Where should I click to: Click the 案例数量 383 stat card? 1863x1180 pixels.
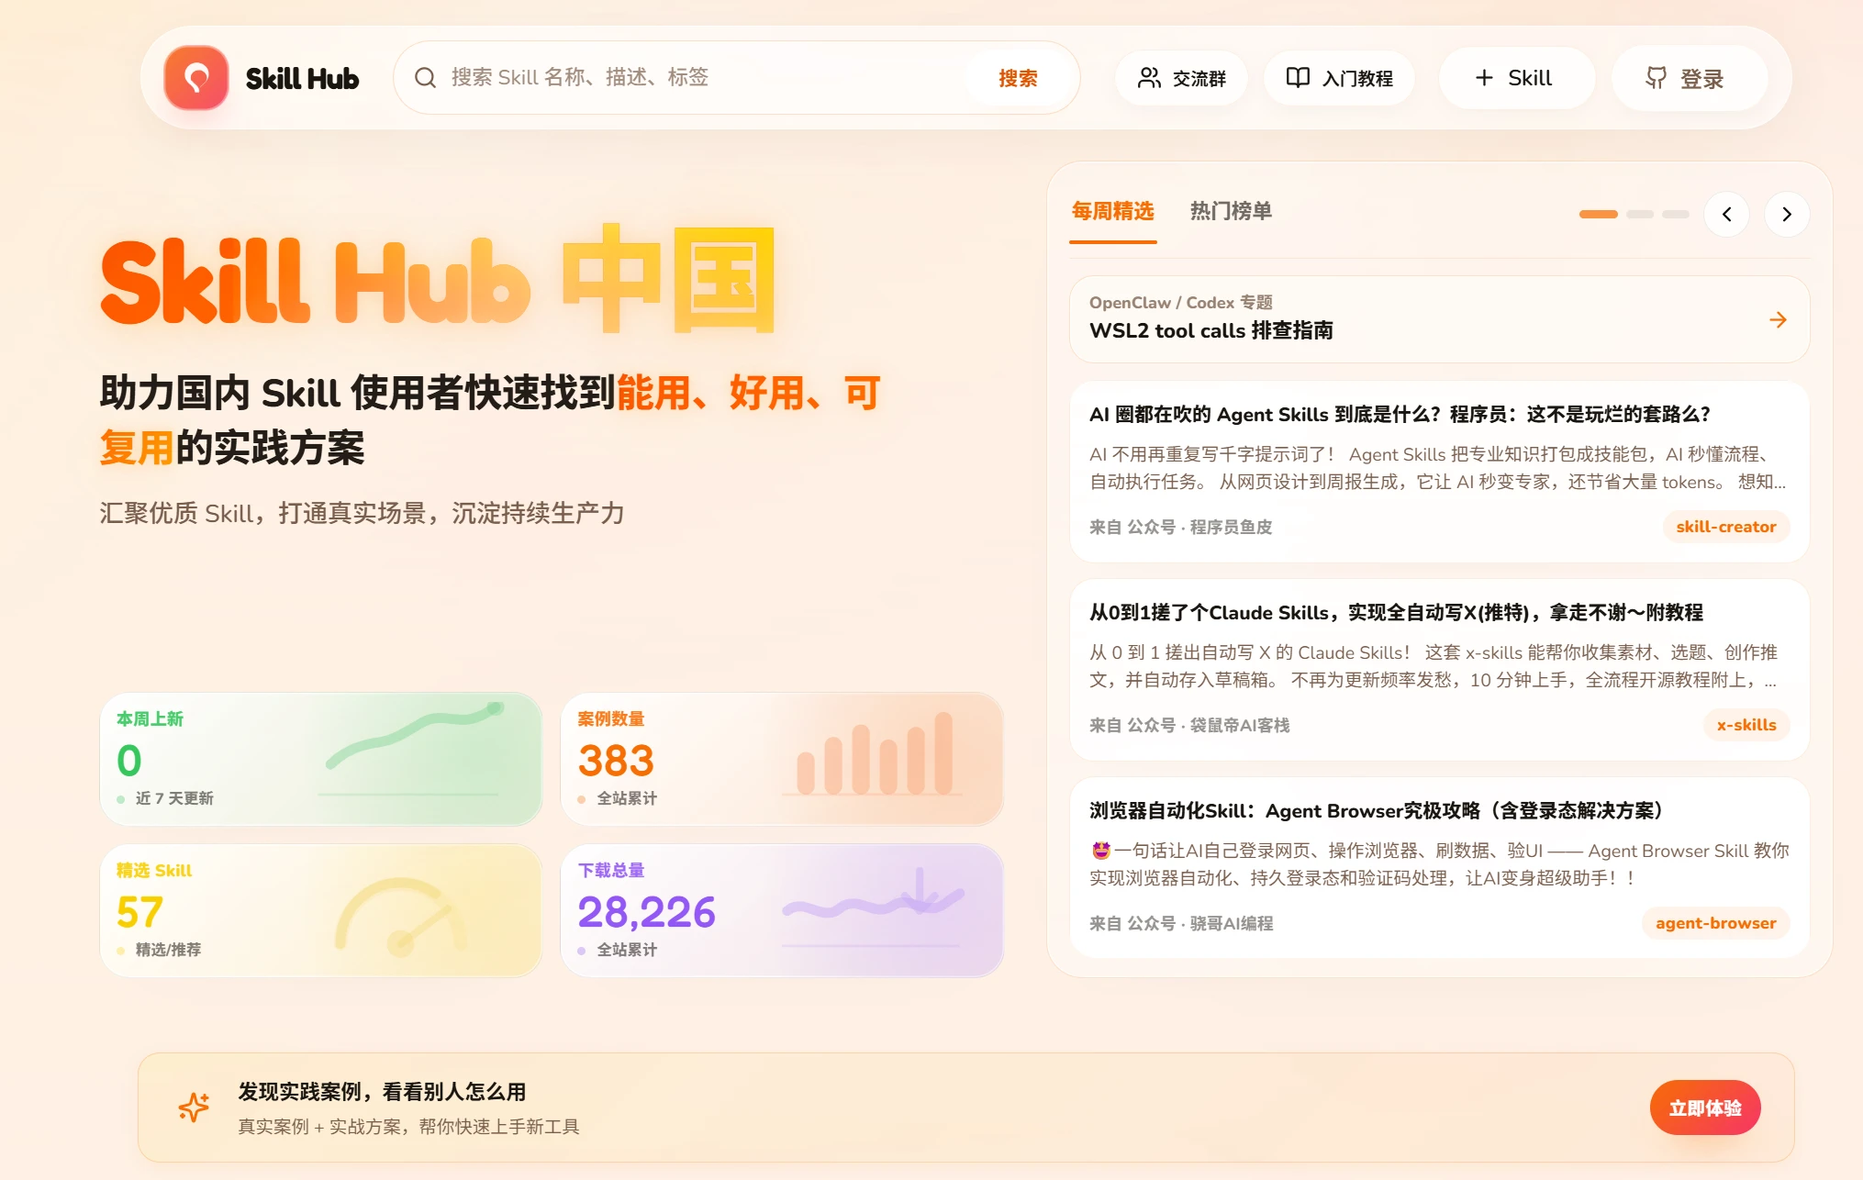tap(782, 759)
